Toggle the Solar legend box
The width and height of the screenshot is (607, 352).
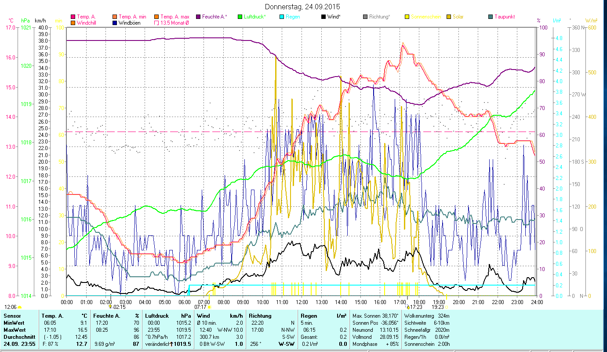[x=449, y=17]
